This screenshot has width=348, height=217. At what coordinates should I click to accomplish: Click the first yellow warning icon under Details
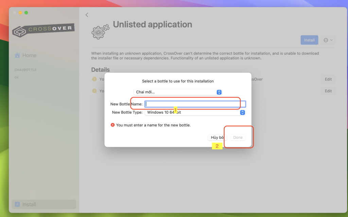pyautogui.click(x=94, y=79)
